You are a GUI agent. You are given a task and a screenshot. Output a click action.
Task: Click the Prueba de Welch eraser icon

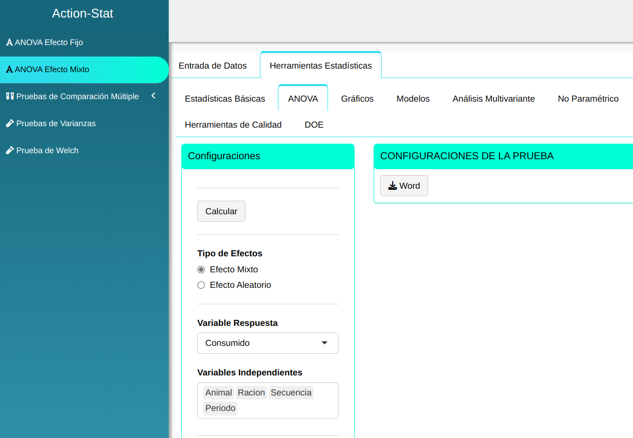click(10, 150)
